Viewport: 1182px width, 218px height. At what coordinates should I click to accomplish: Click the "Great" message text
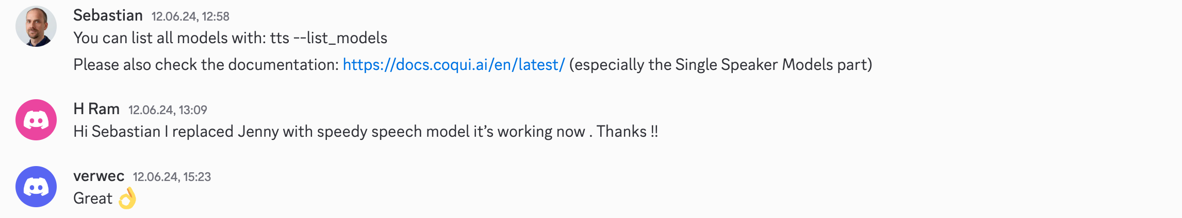tap(93, 198)
